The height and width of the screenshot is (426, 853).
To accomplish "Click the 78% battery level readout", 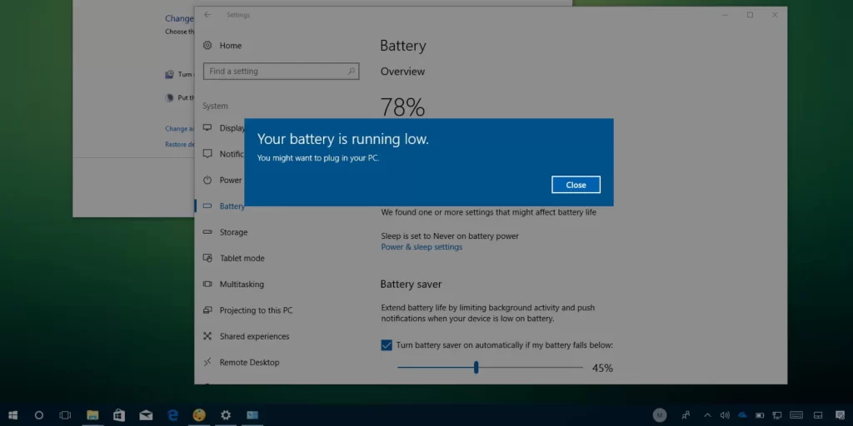I will (x=402, y=107).
